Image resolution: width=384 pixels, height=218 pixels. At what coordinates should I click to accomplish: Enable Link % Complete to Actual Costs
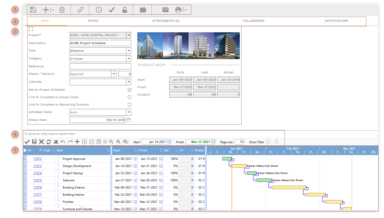tap(129, 97)
